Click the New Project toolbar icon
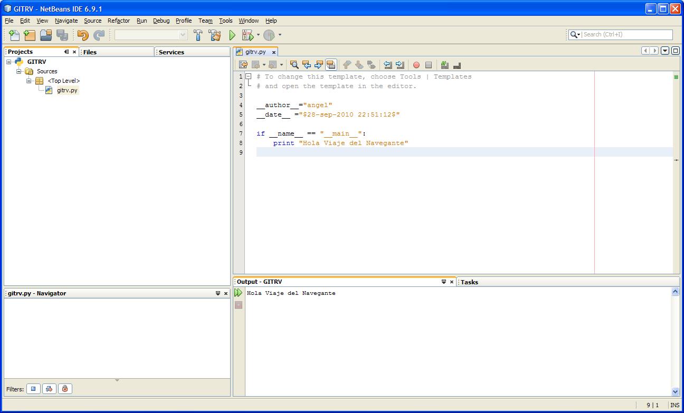This screenshot has width=684, height=413. pyautogui.click(x=30, y=35)
